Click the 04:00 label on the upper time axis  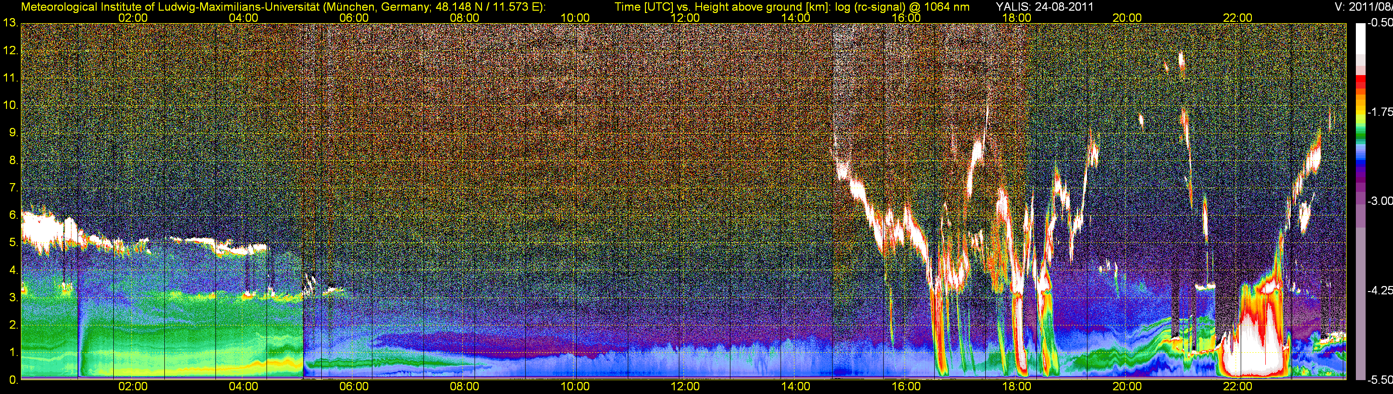click(243, 18)
